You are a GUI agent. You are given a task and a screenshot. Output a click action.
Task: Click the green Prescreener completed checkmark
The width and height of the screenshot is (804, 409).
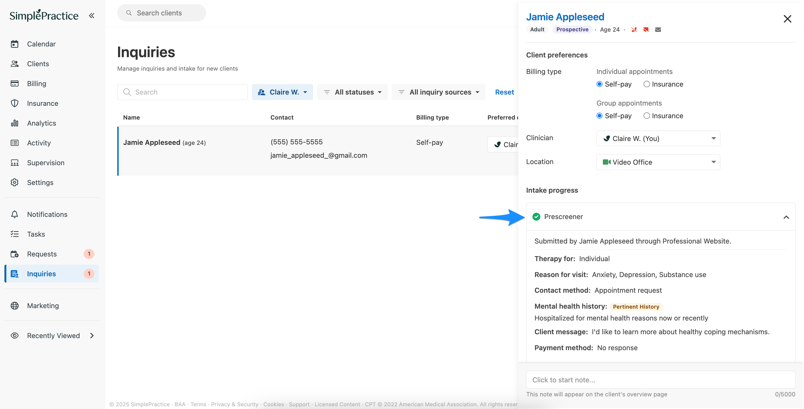(x=537, y=217)
